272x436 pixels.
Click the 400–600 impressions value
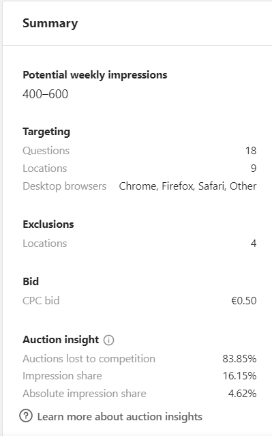pyautogui.click(x=45, y=94)
